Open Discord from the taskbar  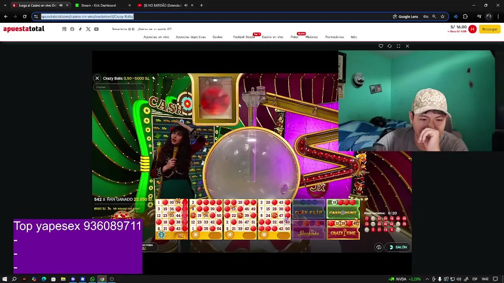pos(73,279)
